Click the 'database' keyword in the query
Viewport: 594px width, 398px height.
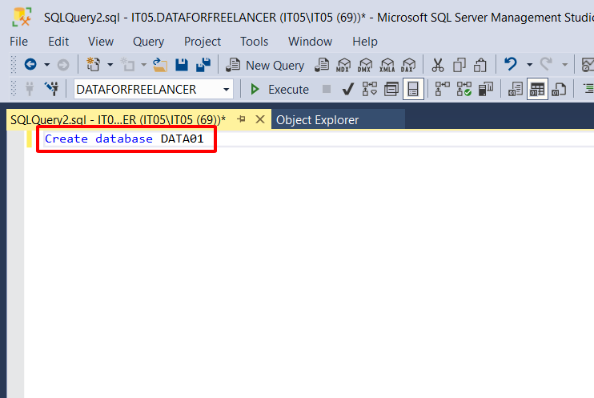(124, 139)
